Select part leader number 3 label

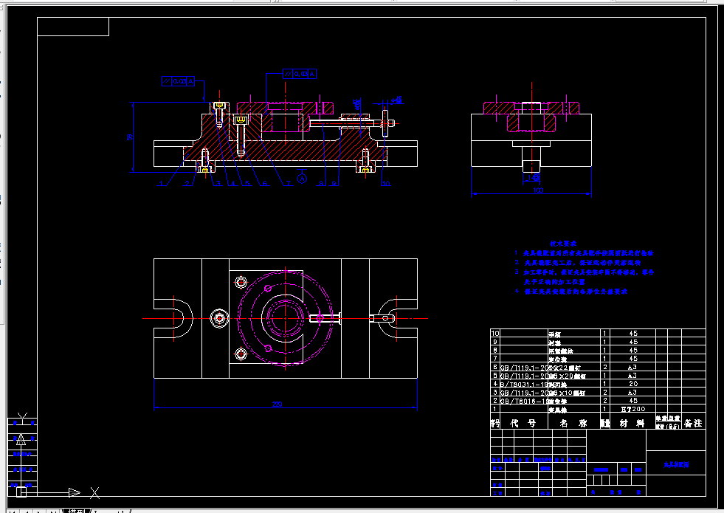pos(218,183)
